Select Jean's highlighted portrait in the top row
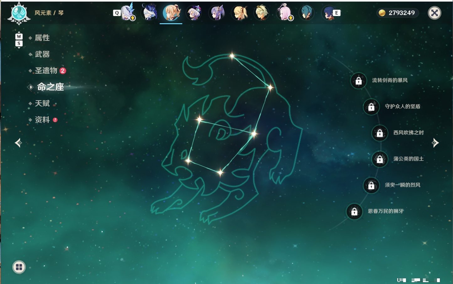Image resolution: width=453 pixels, height=284 pixels. pyautogui.click(x=171, y=13)
